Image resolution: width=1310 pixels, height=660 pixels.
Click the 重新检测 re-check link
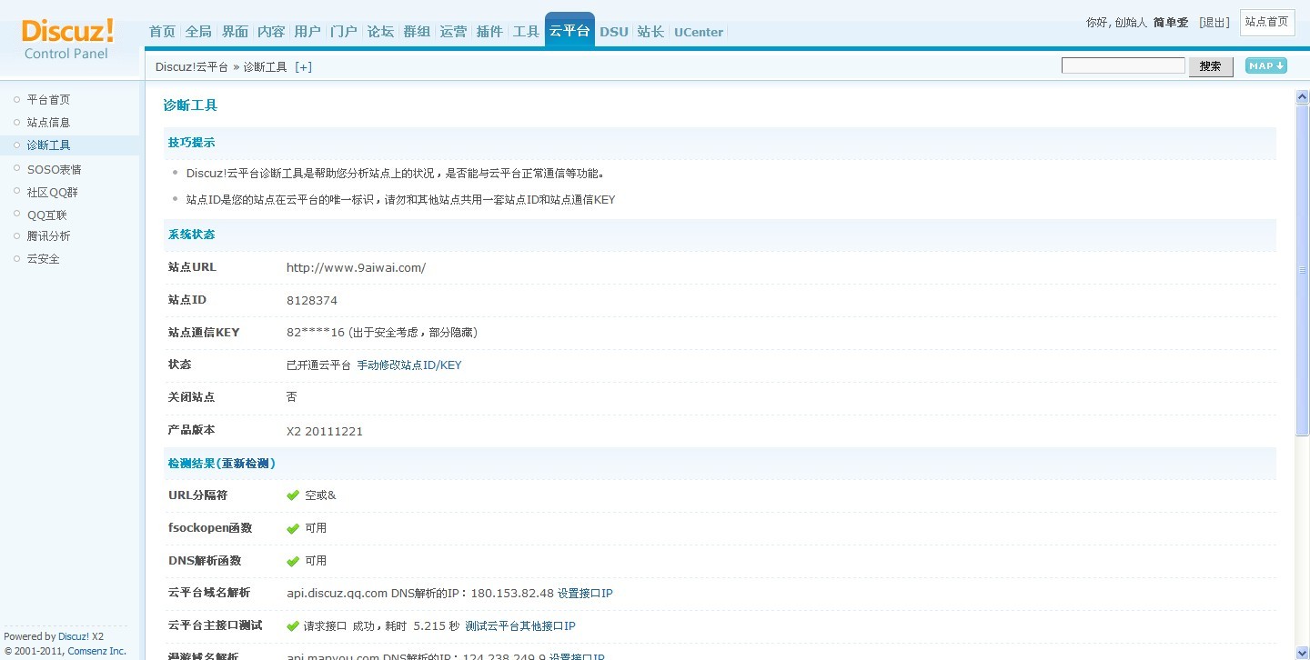click(245, 464)
